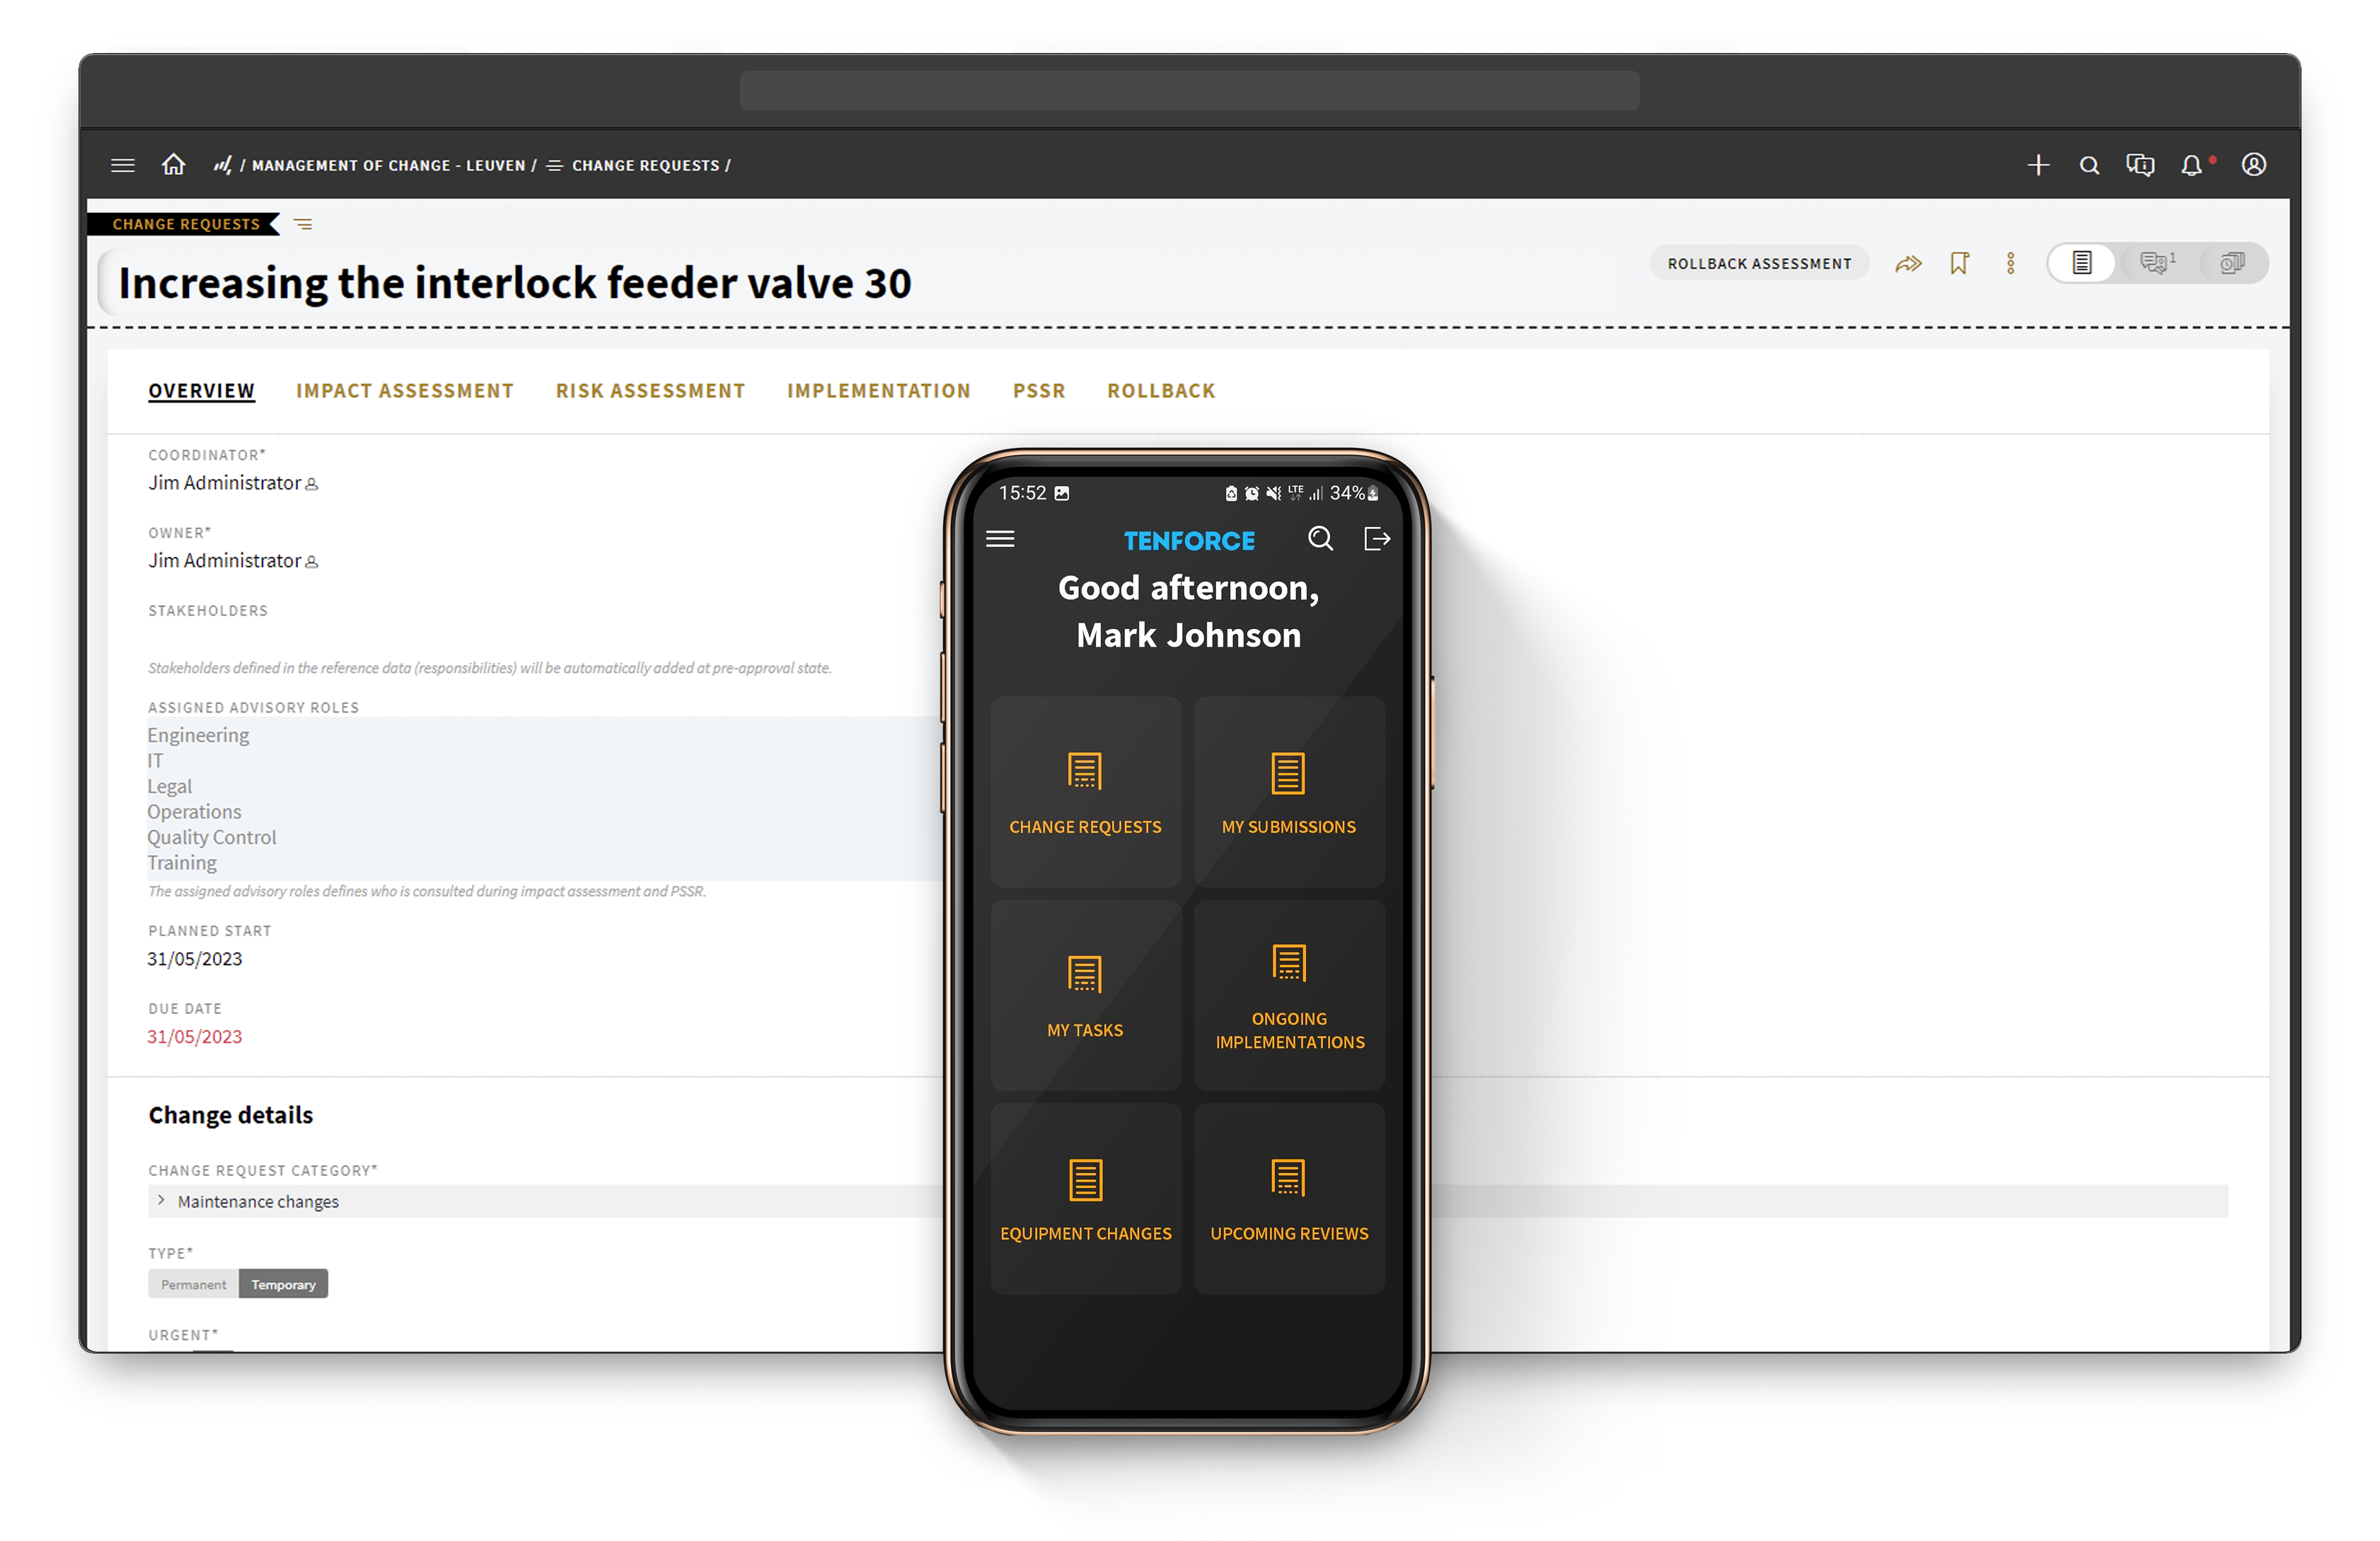Click the home icon in the top bar
Screen dimensions: 2380x1541
(174, 165)
